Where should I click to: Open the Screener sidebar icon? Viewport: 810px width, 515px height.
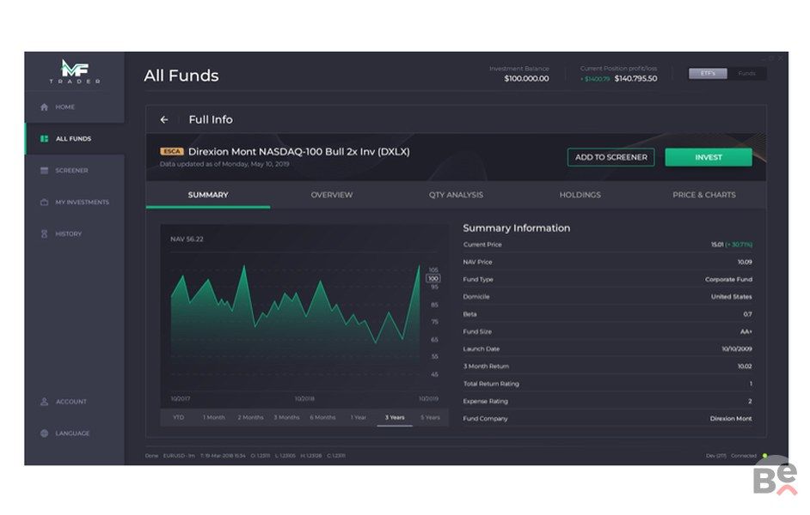44,171
